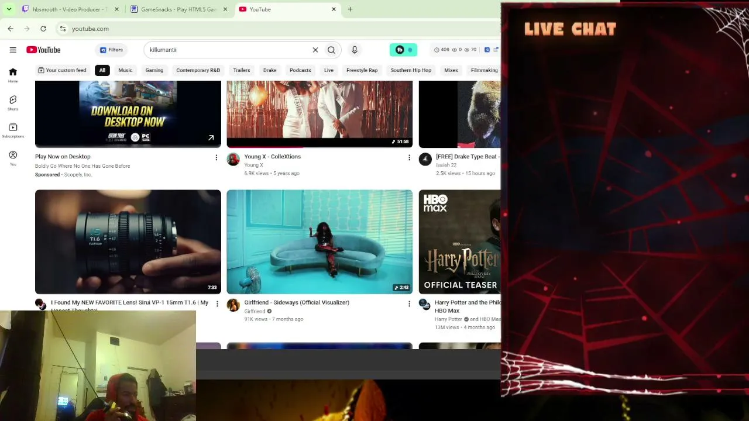
Task: Open the YouTube guide hamburger menu
Action: [13, 50]
